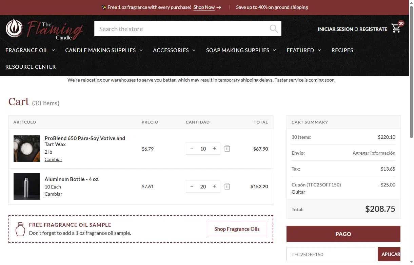Delete ProBlend 650 wax from cart
414x265 pixels.
[x=227, y=149]
